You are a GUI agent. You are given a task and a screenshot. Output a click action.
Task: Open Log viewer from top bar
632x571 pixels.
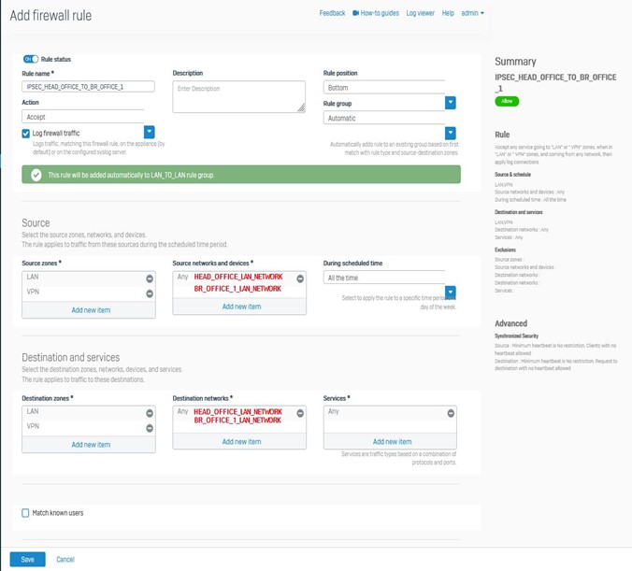coord(420,13)
